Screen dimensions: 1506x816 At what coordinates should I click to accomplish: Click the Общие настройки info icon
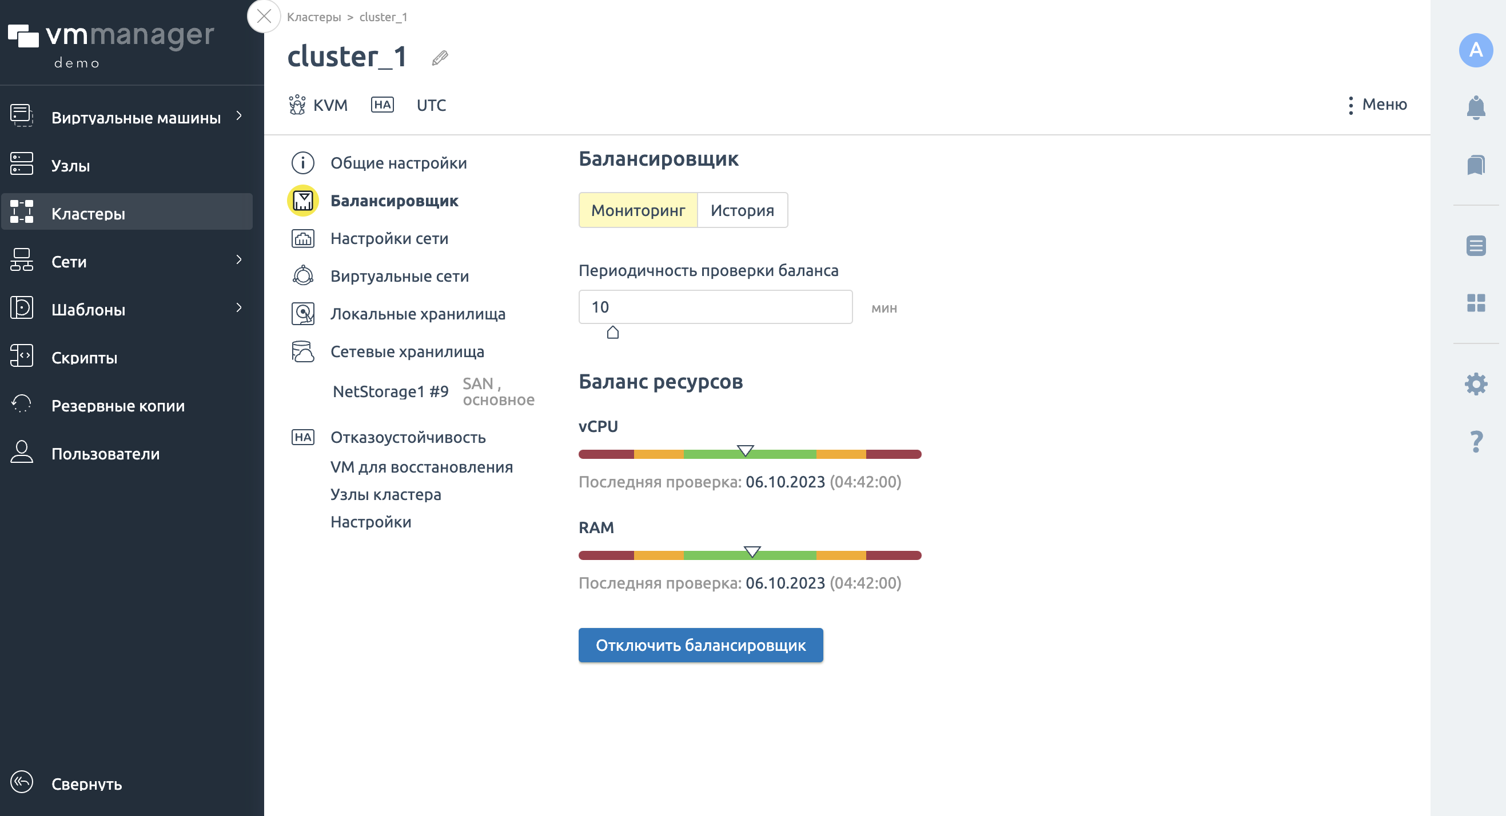pyautogui.click(x=303, y=163)
